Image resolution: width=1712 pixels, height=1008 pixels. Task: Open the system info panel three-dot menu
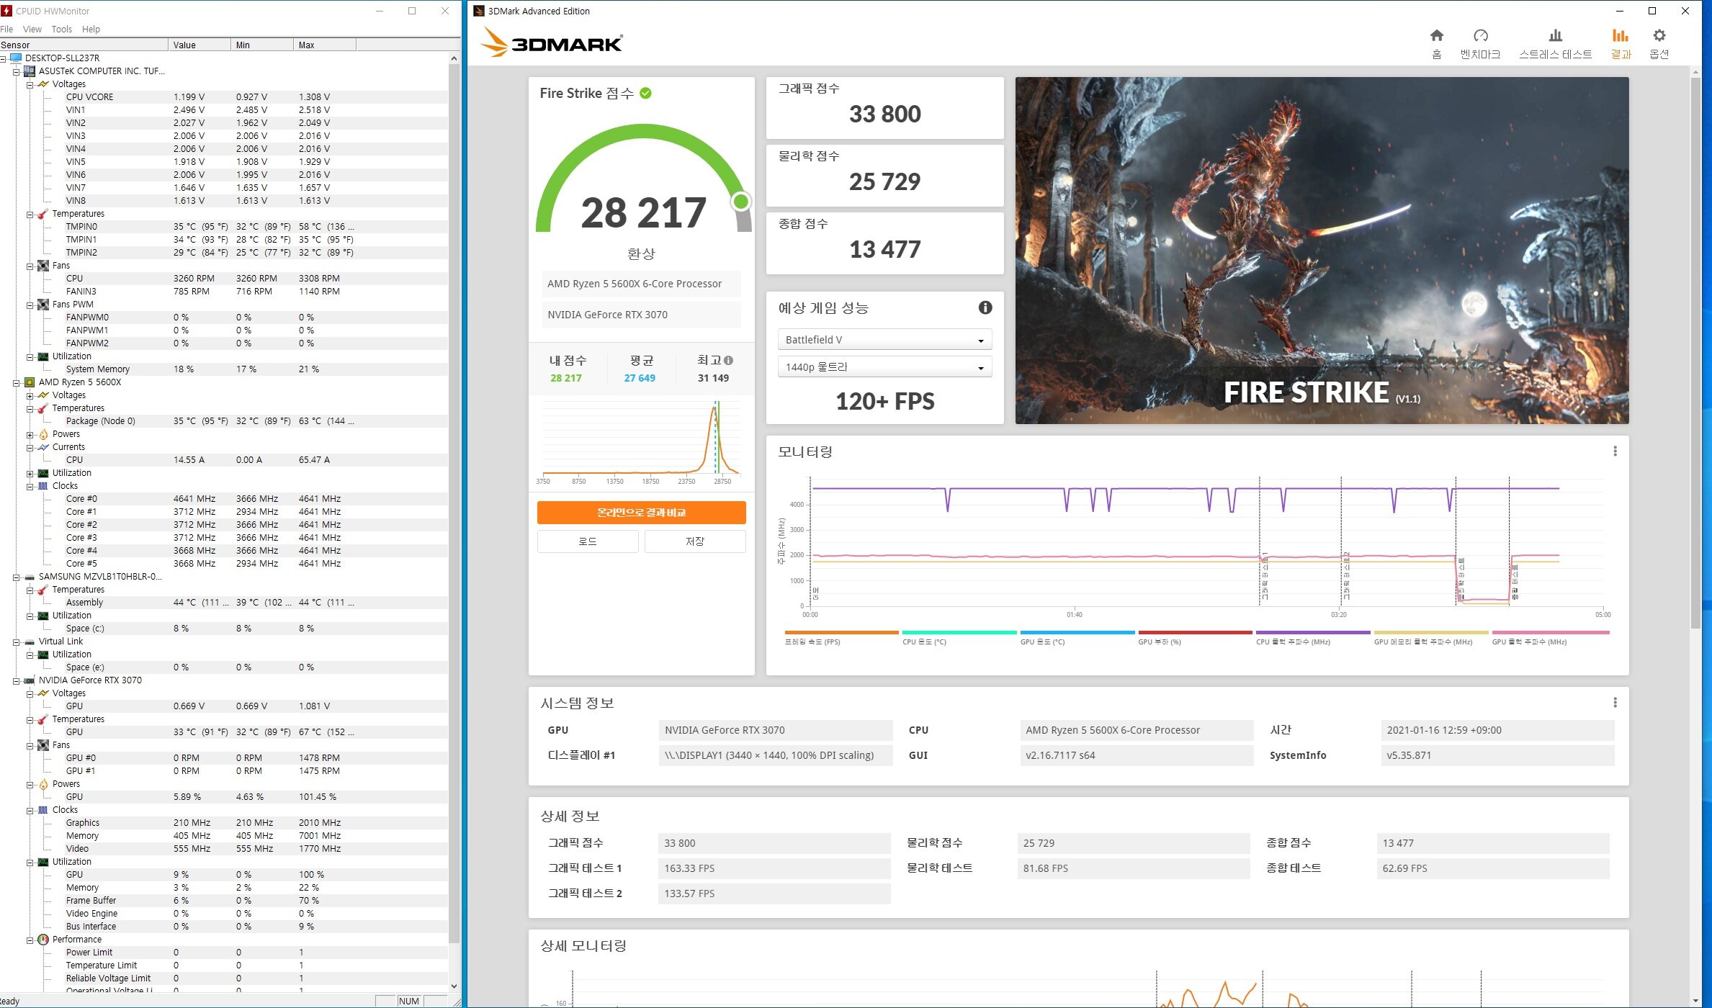pos(1615,703)
